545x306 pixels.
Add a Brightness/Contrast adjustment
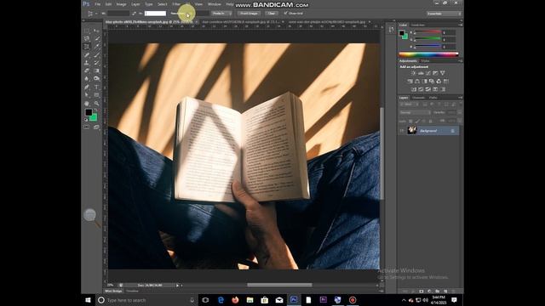click(x=414, y=73)
